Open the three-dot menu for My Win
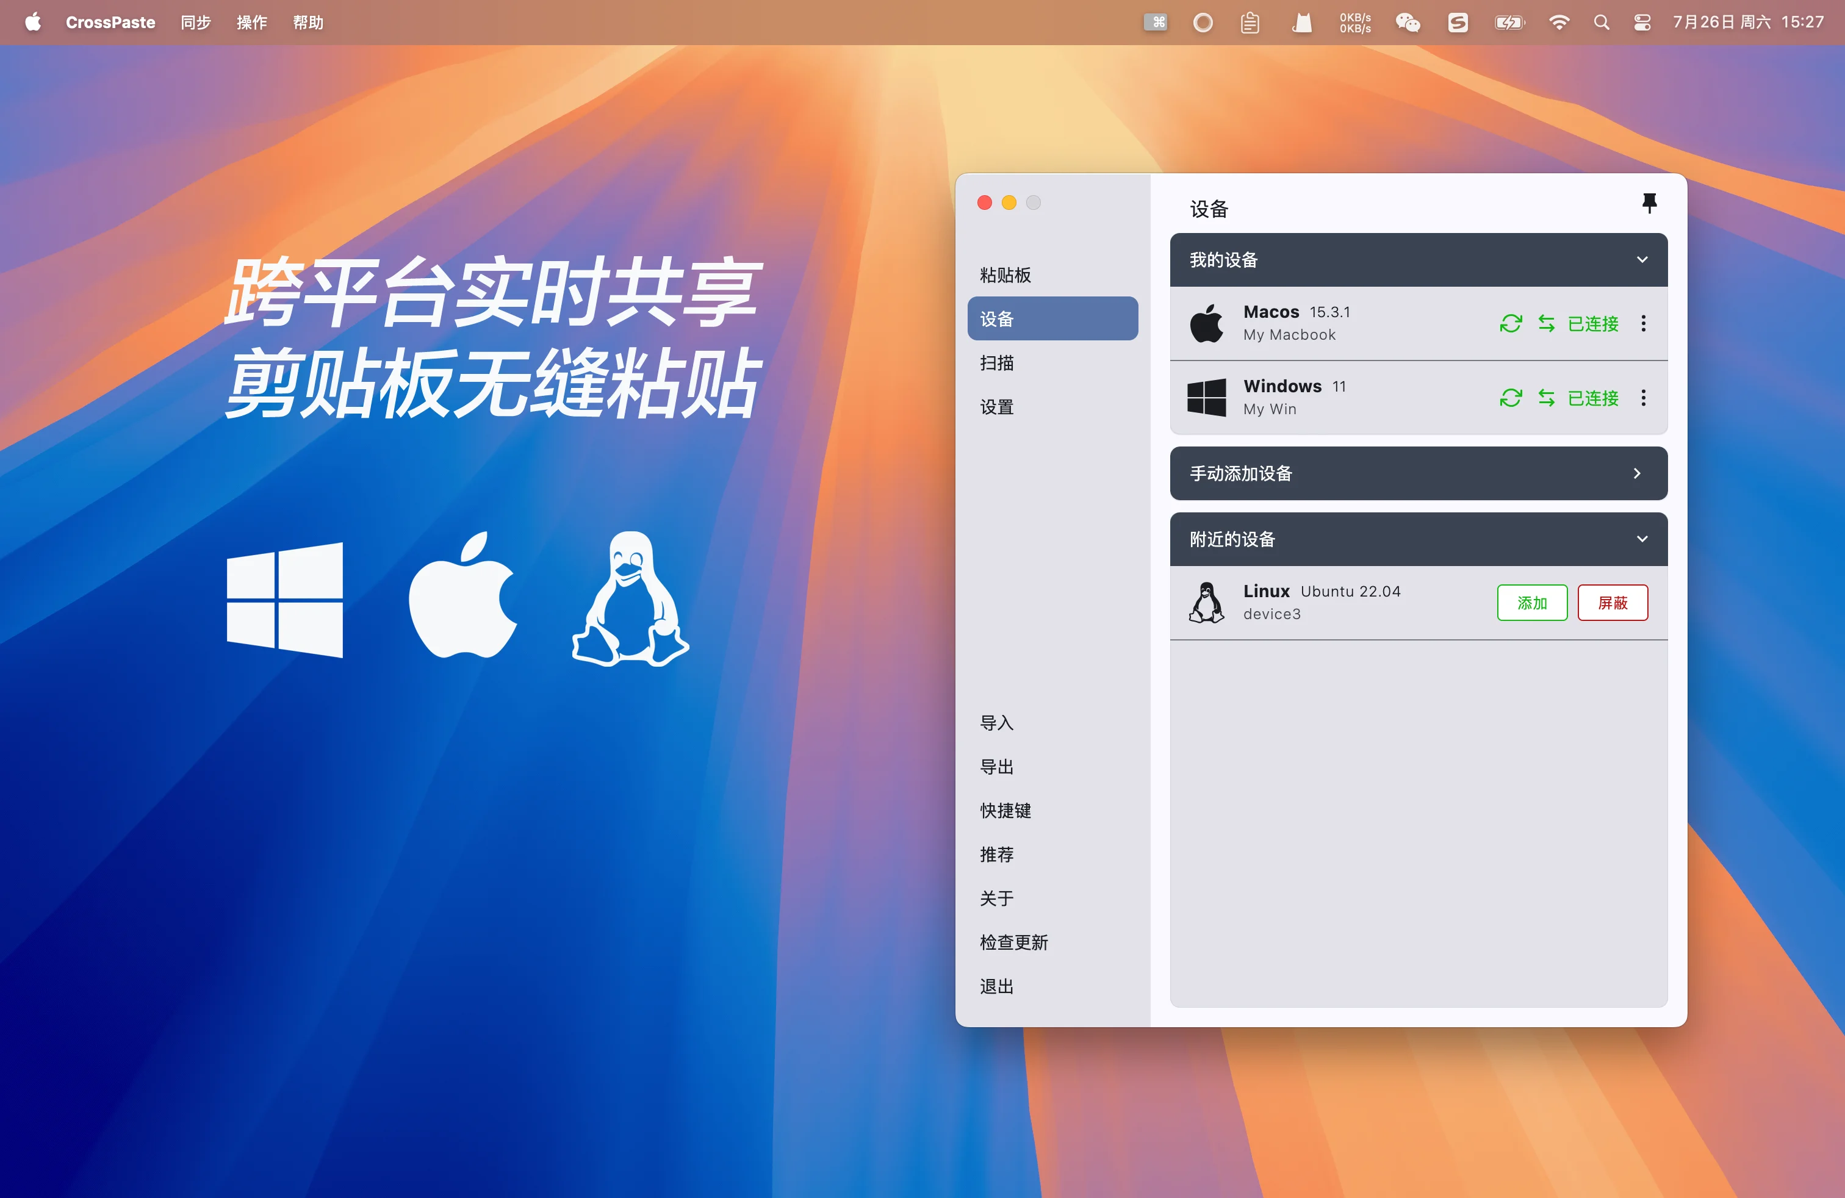The width and height of the screenshot is (1845, 1198). coord(1644,398)
